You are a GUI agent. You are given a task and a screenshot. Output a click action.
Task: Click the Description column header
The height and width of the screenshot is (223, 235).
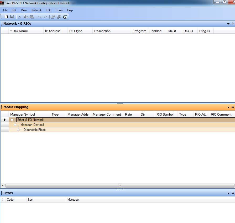112,31
